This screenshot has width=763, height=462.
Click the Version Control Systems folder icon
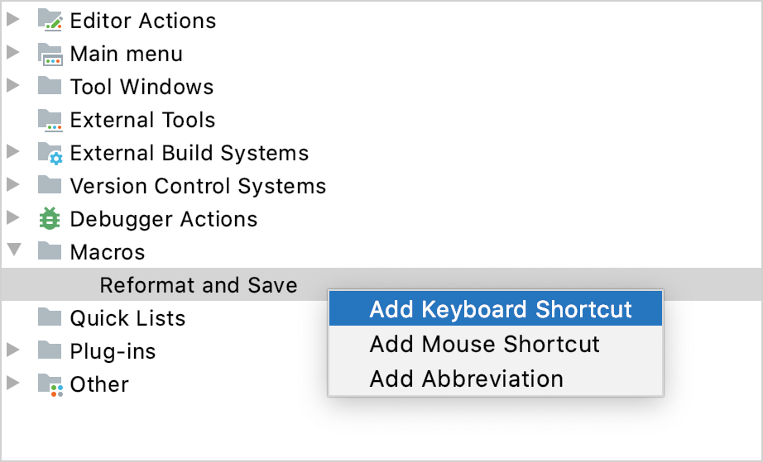50,186
